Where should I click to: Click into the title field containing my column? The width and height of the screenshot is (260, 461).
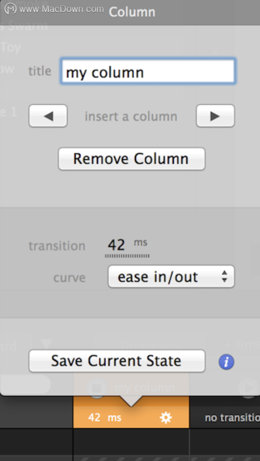148,71
